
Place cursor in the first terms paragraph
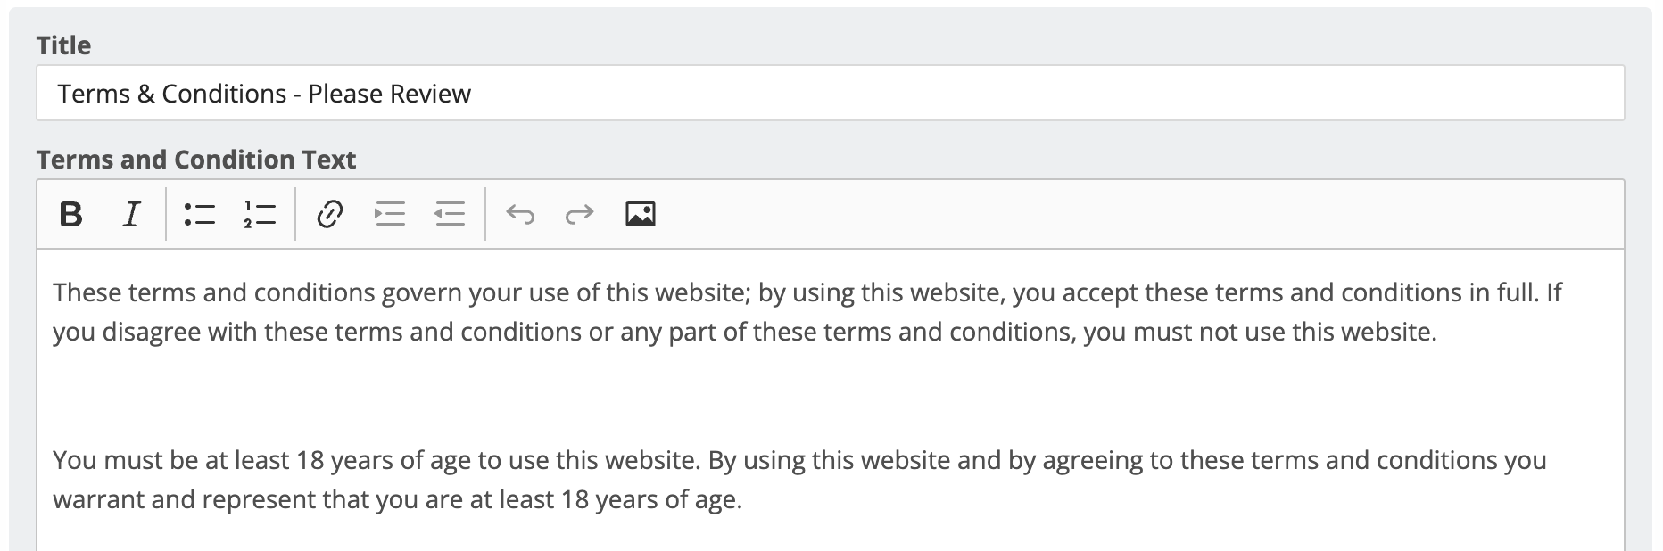click(807, 312)
